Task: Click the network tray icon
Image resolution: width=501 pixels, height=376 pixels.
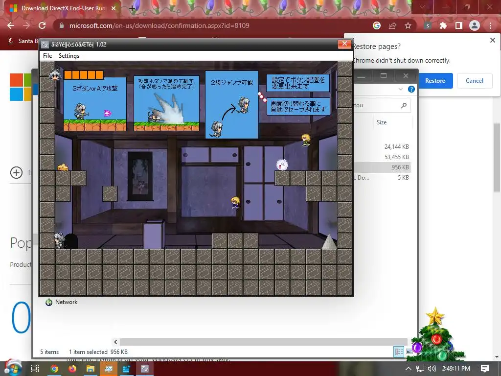Action: (420, 369)
